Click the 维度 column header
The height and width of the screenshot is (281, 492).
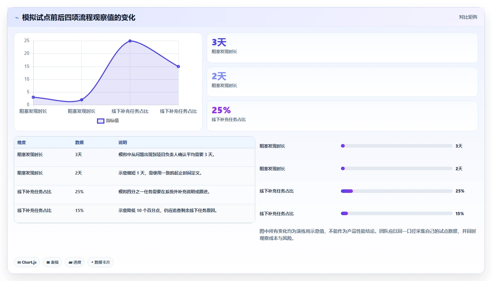(x=22, y=143)
